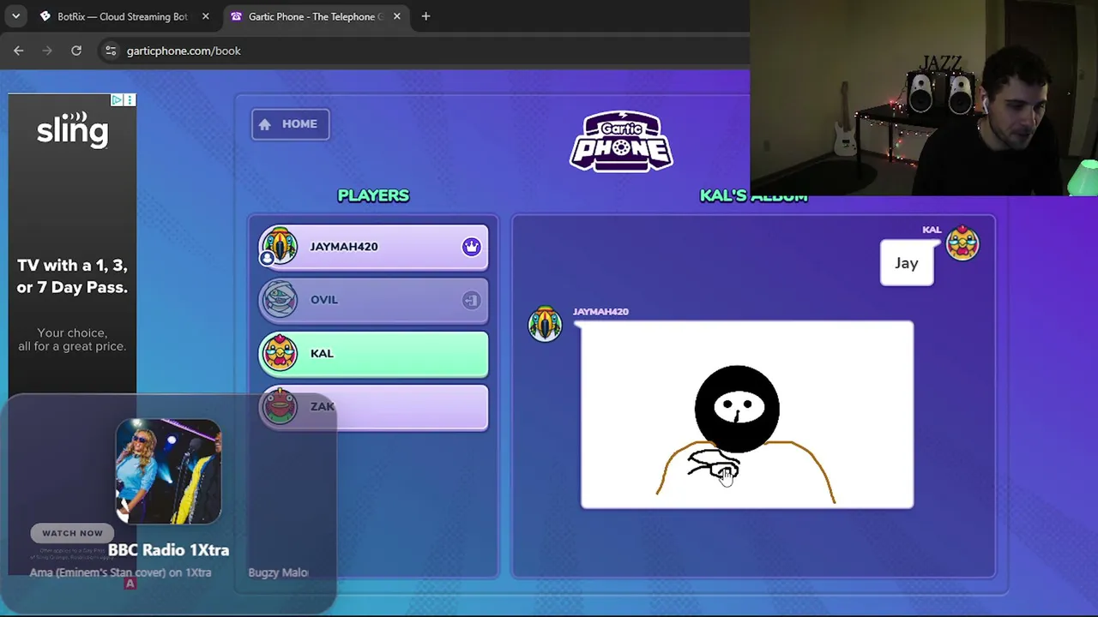The width and height of the screenshot is (1098, 617).
Task: Click the "TV with a 1, 3, or 7 Day Pass." ad text
Action: (72, 276)
